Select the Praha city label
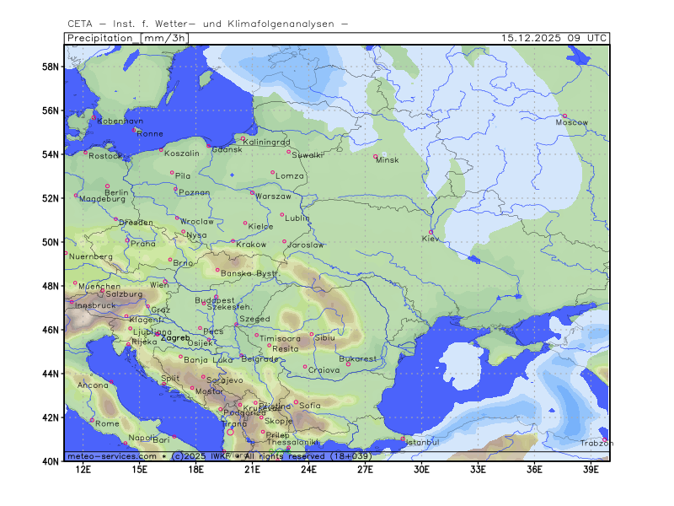 point(142,243)
